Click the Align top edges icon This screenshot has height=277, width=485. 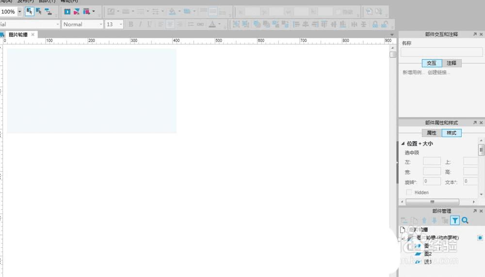click(x=324, y=24)
